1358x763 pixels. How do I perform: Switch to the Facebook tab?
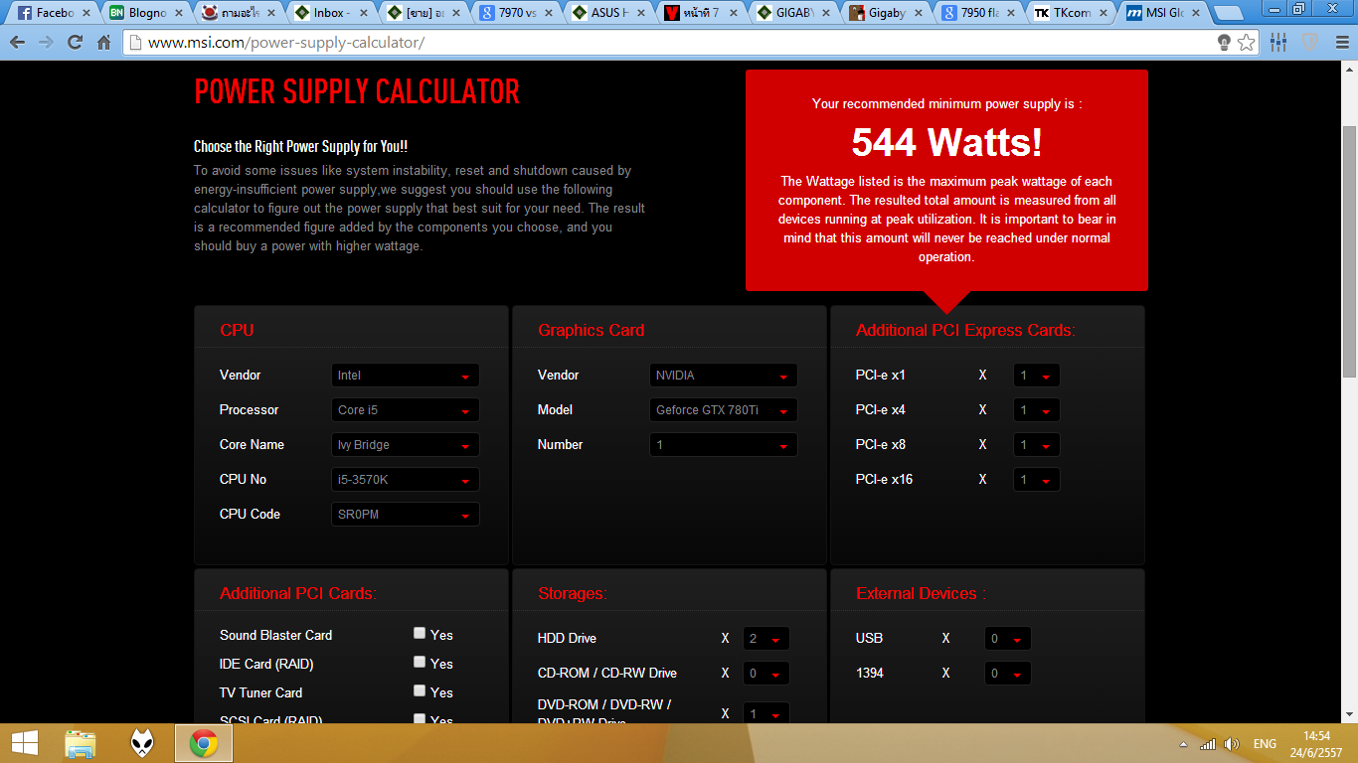tap(54, 13)
